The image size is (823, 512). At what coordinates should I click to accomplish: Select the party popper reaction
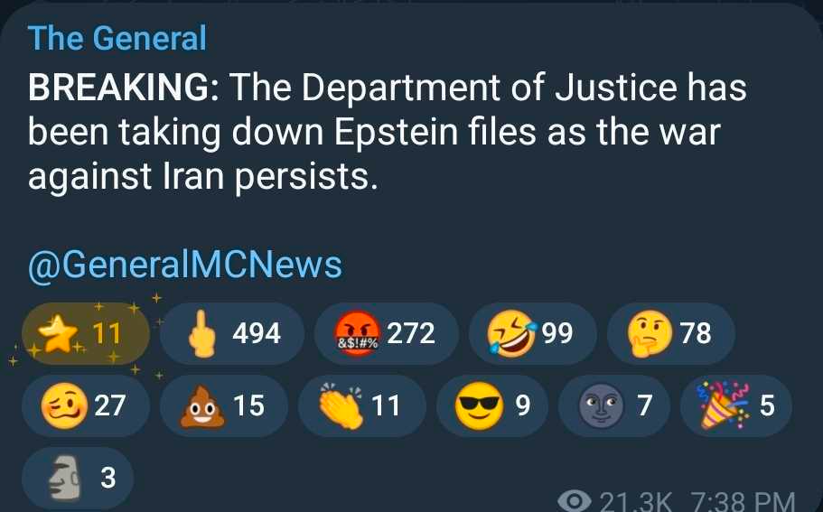click(737, 406)
